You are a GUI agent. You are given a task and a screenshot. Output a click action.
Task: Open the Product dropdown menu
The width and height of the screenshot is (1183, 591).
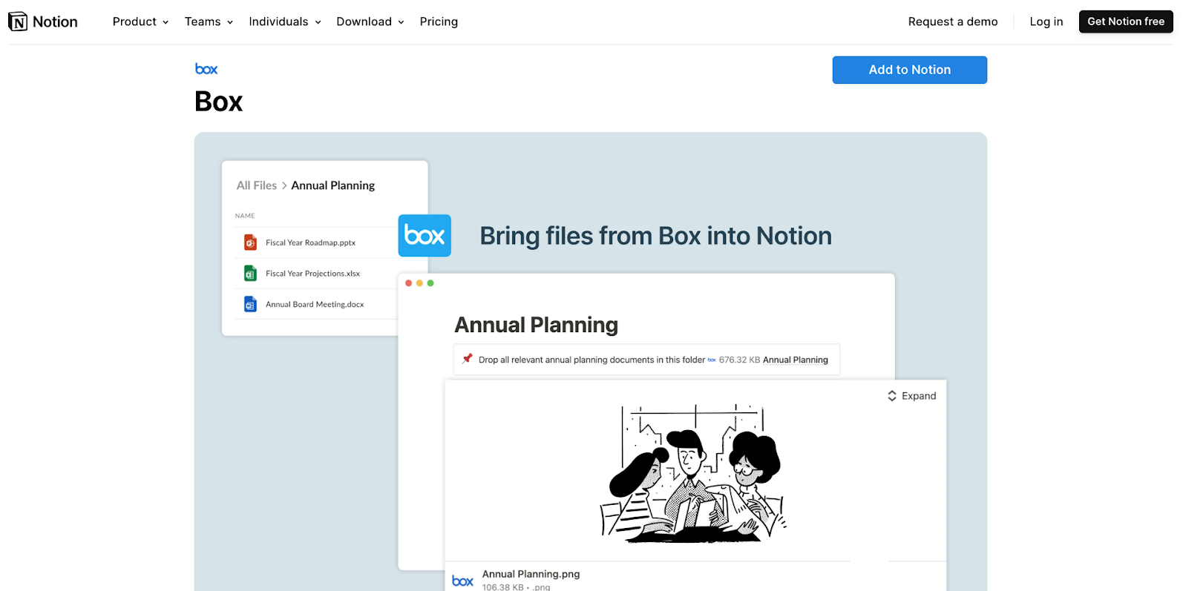140,22
